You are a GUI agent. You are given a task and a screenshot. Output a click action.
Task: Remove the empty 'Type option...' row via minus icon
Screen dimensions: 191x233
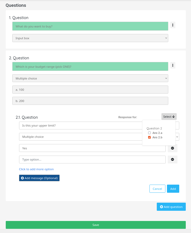(x=172, y=159)
